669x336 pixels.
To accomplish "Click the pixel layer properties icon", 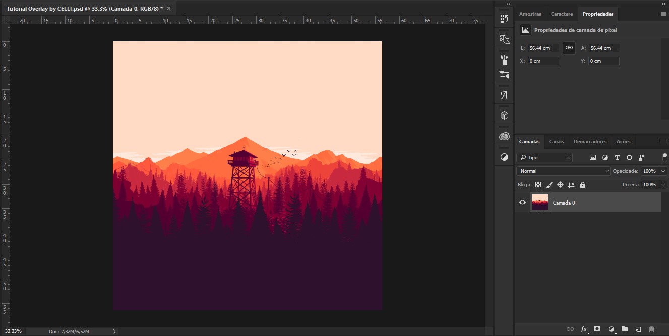I will (x=526, y=30).
